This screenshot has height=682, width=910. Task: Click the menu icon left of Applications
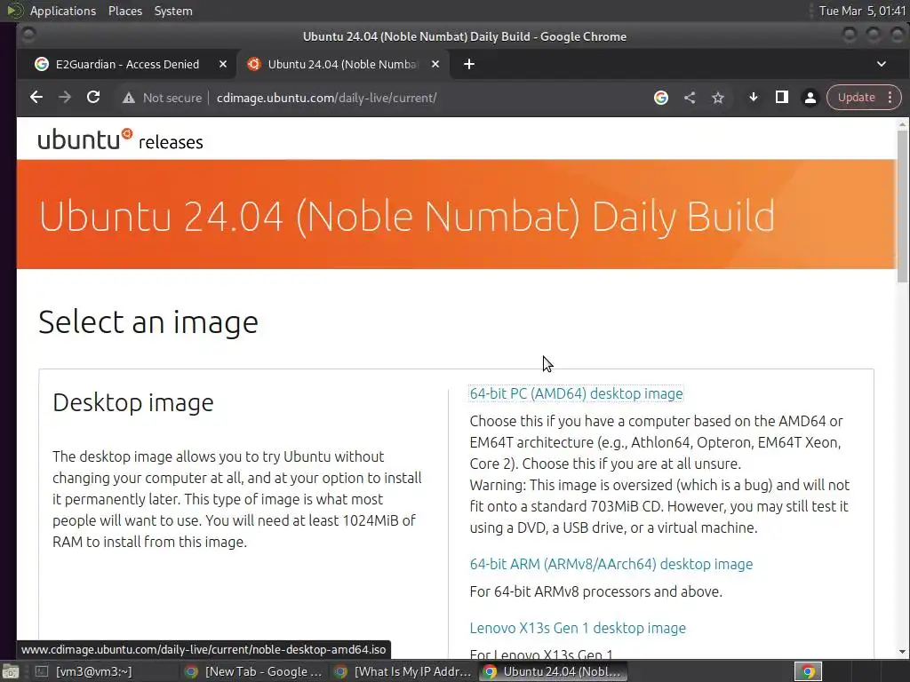(14, 11)
